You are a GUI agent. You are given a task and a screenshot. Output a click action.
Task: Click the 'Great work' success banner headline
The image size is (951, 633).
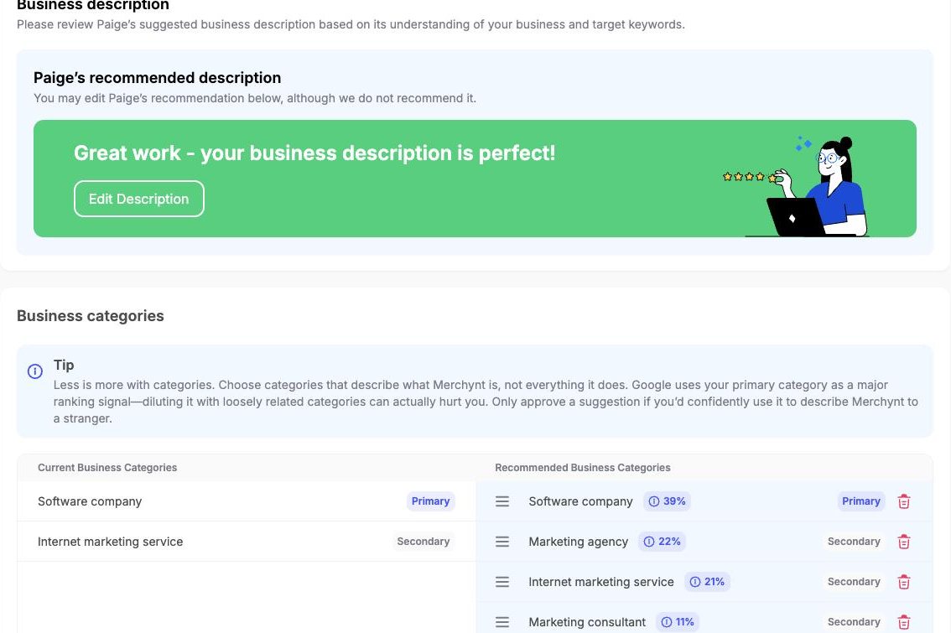coord(314,153)
